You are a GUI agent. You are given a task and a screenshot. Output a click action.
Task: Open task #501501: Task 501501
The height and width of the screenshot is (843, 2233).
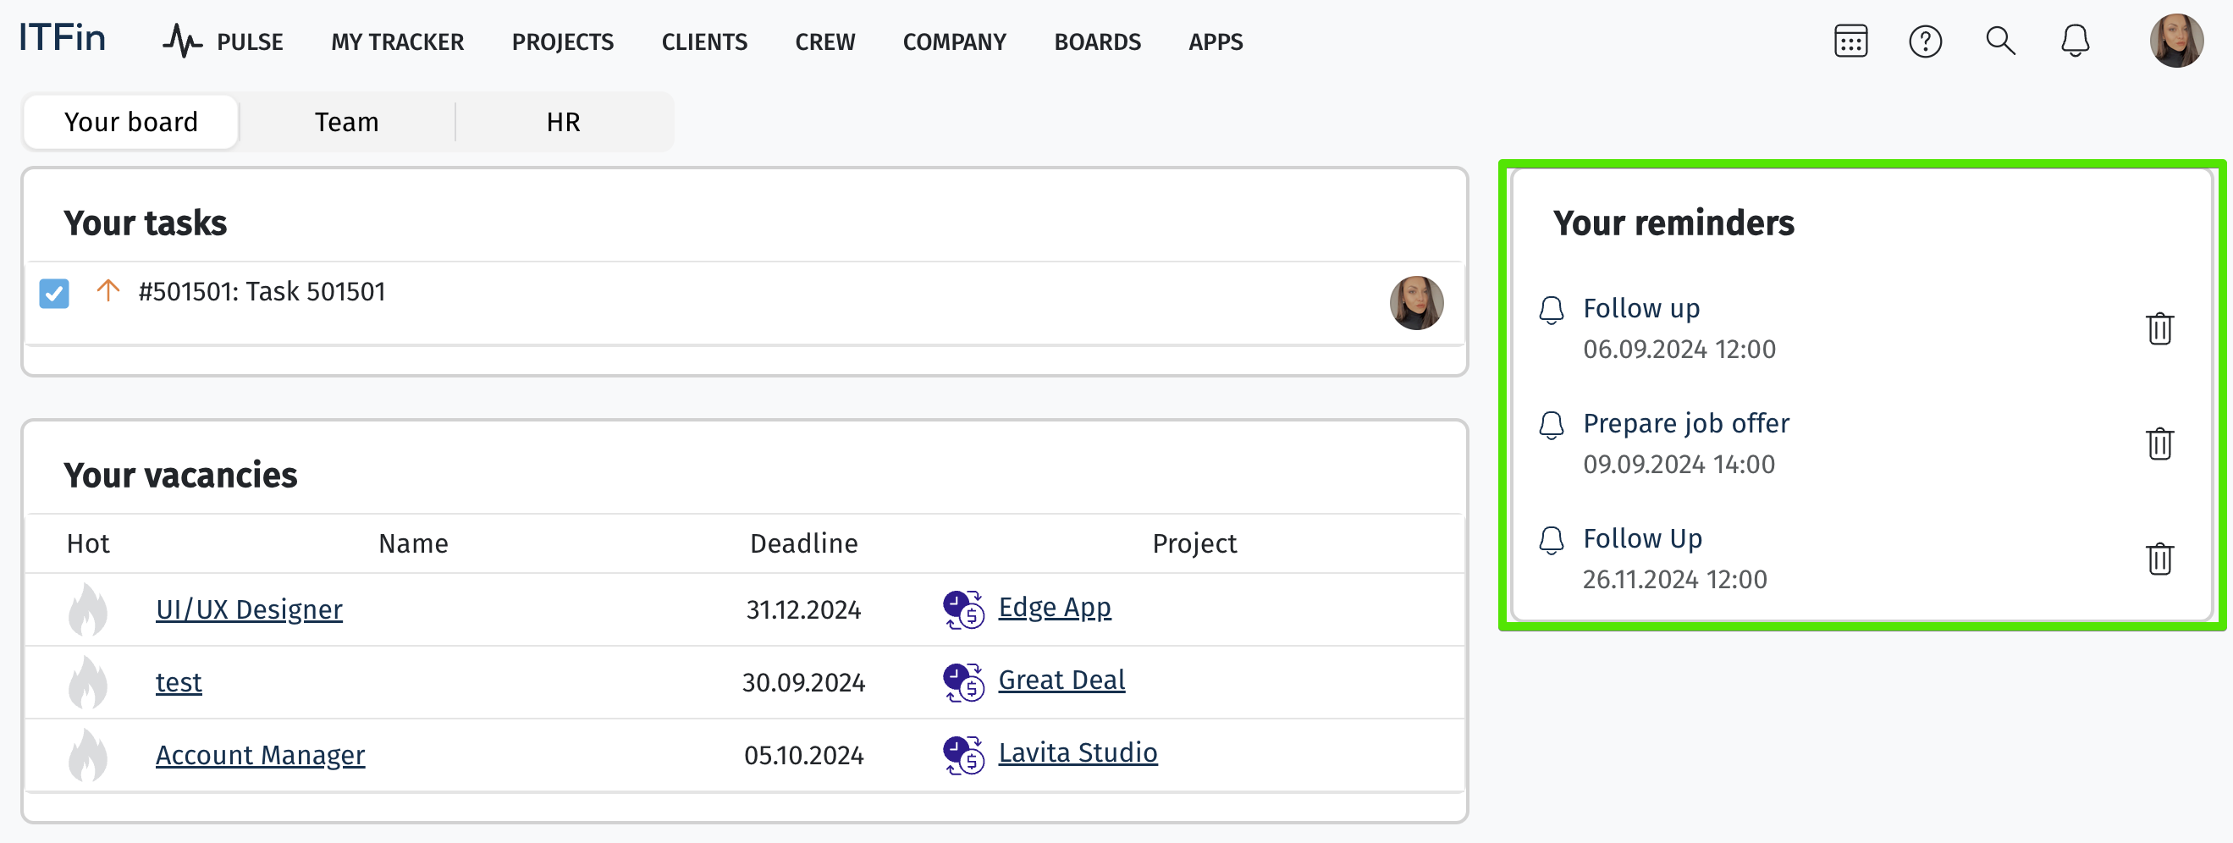(x=262, y=291)
